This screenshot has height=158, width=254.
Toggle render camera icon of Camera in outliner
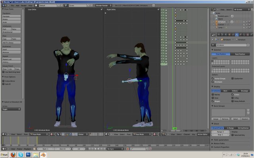(x=250, y=24)
